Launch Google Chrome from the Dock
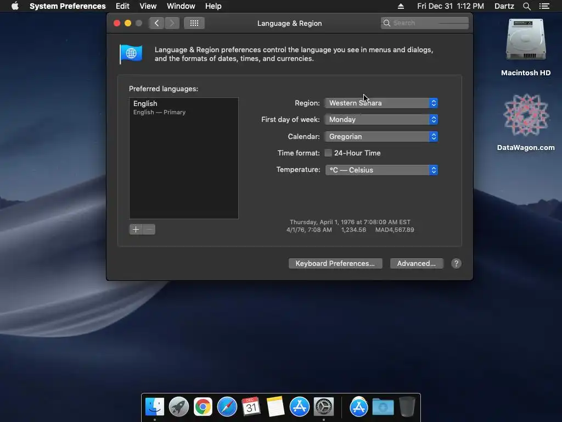Screen dimensions: 562x422 pyautogui.click(x=203, y=407)
